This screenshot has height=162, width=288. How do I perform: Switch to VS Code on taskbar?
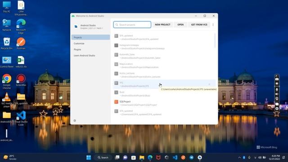click(175, 157)
